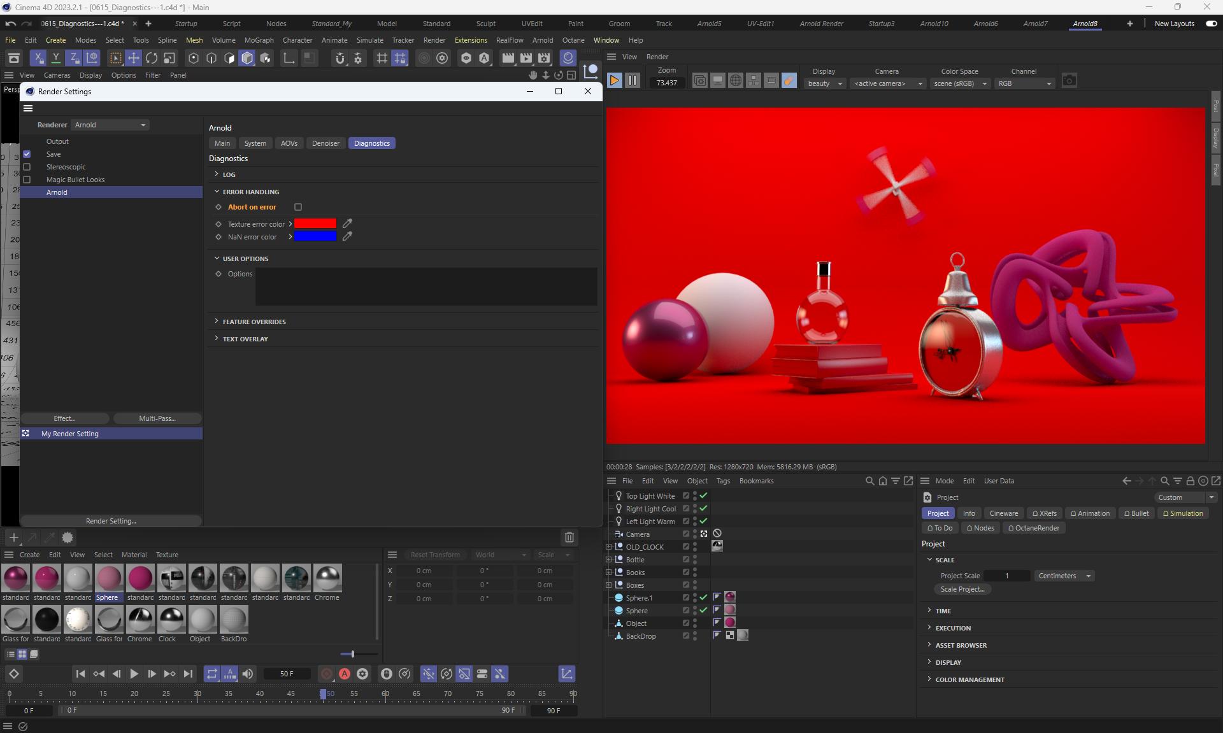Open the Renderer dropdown set to Arnold
This screenshot has height=733, width=1223.
tap(110, 125)
